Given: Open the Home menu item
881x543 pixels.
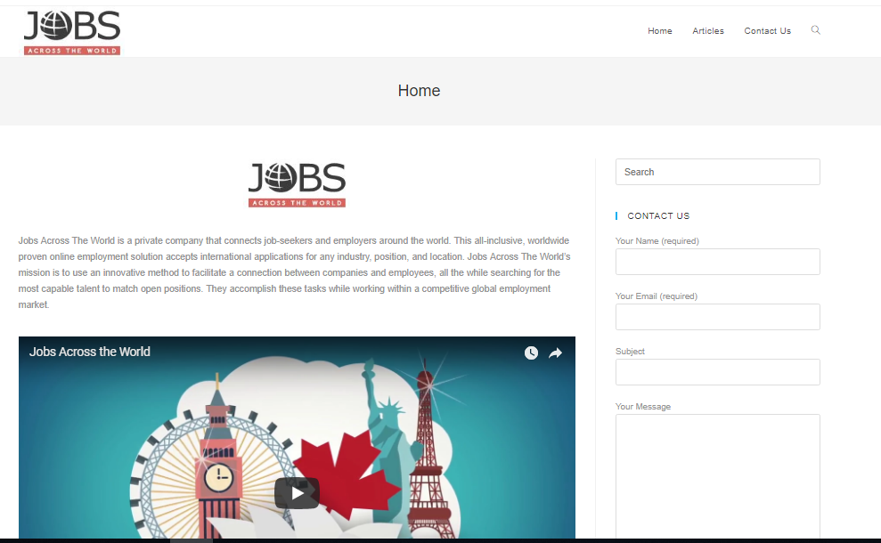Looking at the screenshot, I should tap(659, 31).
